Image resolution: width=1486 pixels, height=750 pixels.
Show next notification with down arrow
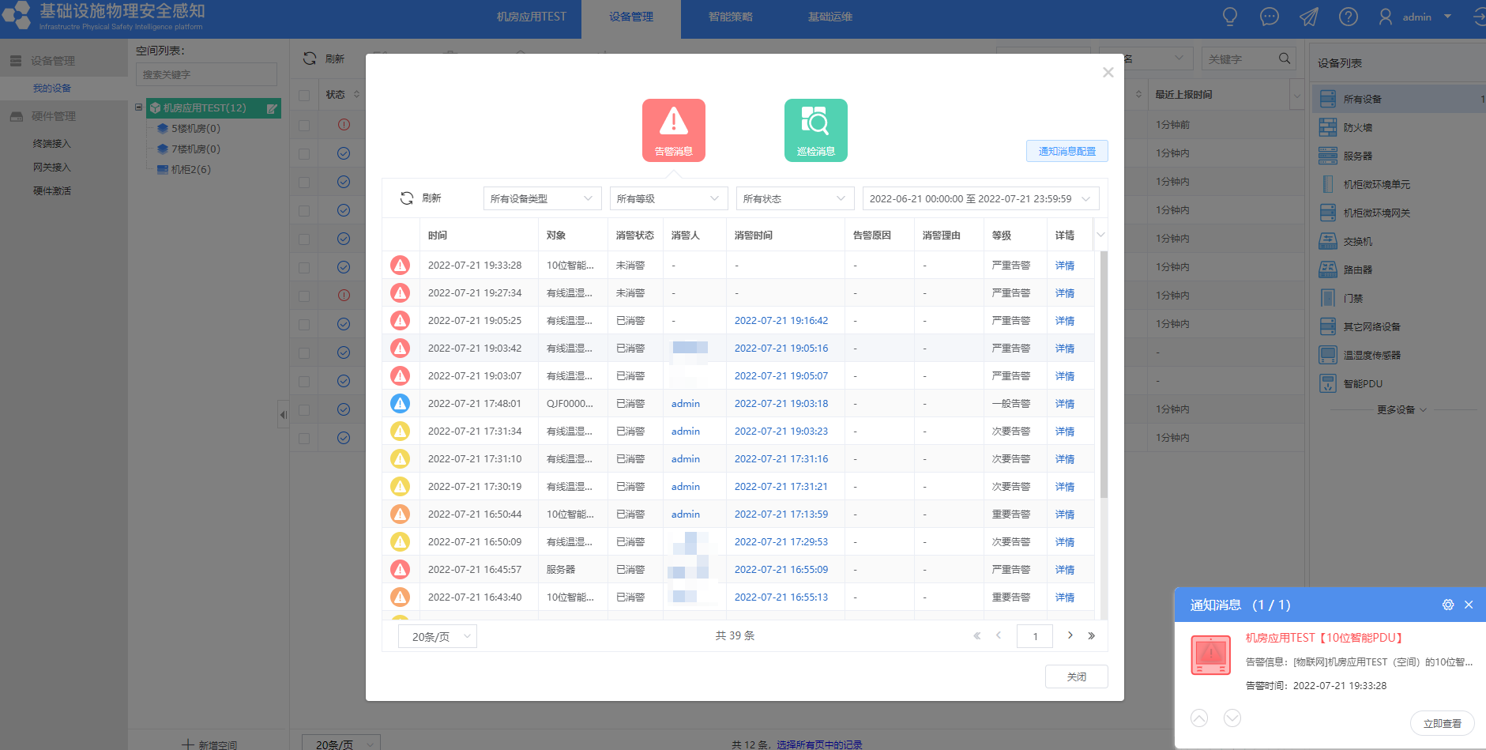(x=1232, y=718)
